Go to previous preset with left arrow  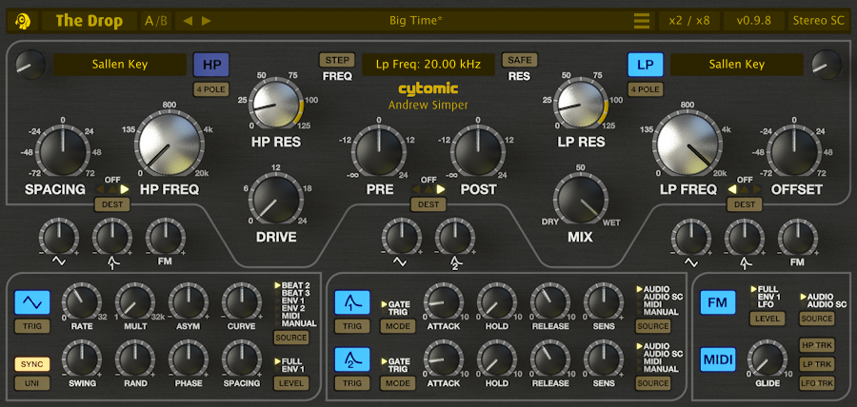(x=188, y=21)
